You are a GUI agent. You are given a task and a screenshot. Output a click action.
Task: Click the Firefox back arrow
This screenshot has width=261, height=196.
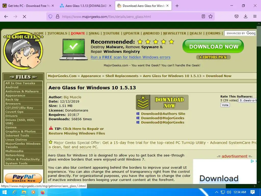[6, 17]
